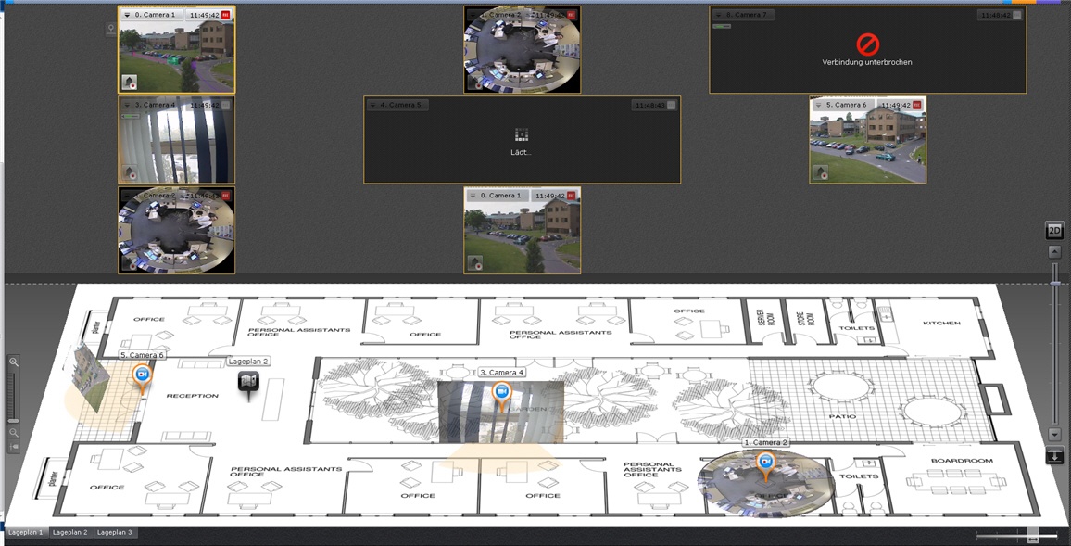Open the archive button in Camera 4 tile
Image resolution: width=1071 pixels, height=546 pixels.
pos(131,173)
